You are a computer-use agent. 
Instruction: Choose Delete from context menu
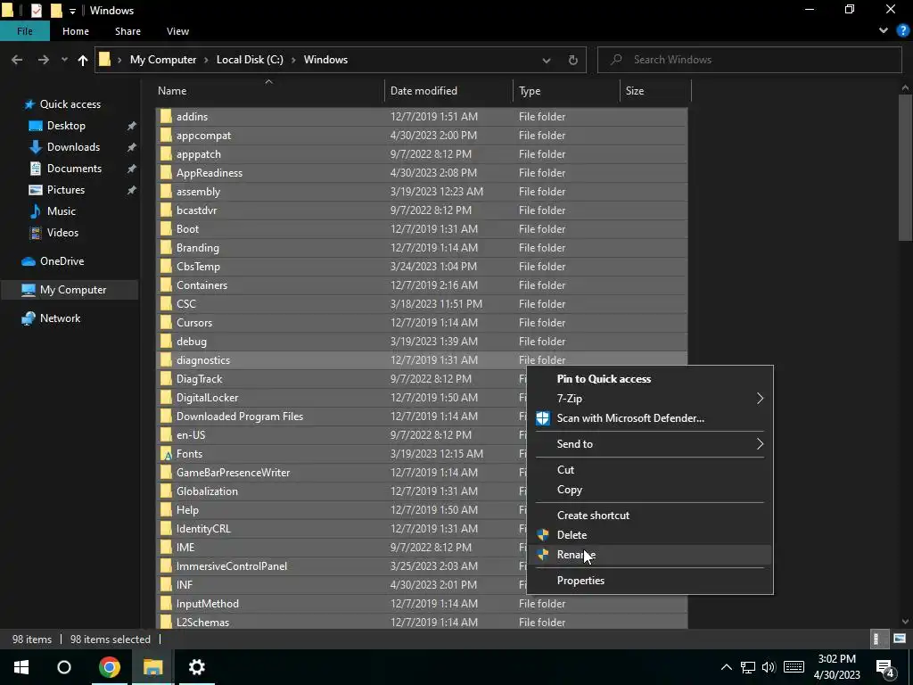pos(650,535)
